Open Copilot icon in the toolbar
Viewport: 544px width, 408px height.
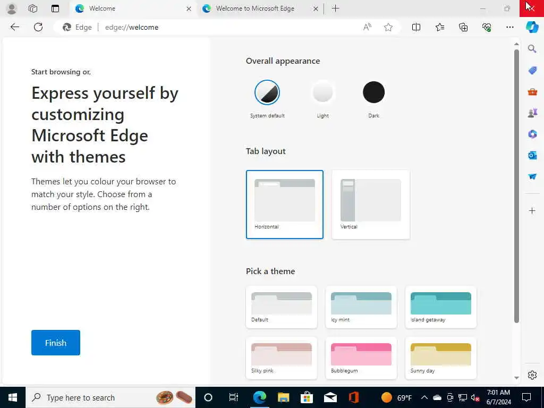532,27
